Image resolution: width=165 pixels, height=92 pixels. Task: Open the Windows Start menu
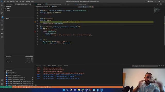tap(64, 90)
